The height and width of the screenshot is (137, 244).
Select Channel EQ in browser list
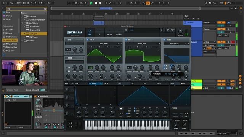pyautogui.click(x=34, y=30)
